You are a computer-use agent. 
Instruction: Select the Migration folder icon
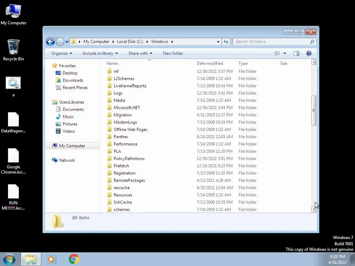109,115
